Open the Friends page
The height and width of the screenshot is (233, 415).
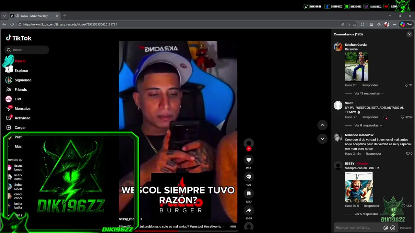(x=20, y=90)
